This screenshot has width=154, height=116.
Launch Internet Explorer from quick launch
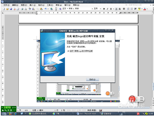pos(15,114)
